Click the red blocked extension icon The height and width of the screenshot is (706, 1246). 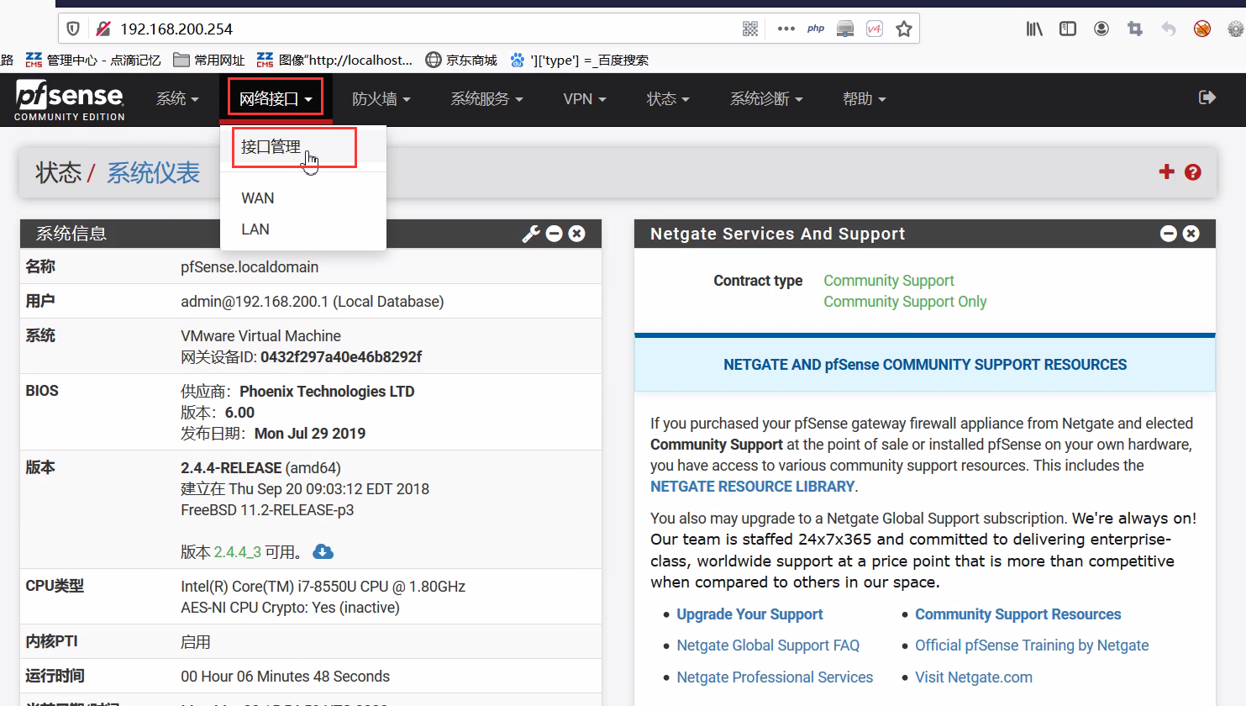pyautogui.click(x=1202, y=29)
